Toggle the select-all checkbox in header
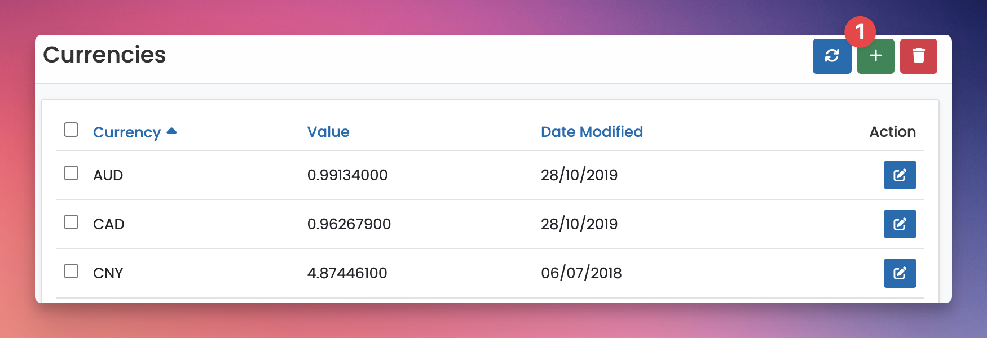 (71, 130)
